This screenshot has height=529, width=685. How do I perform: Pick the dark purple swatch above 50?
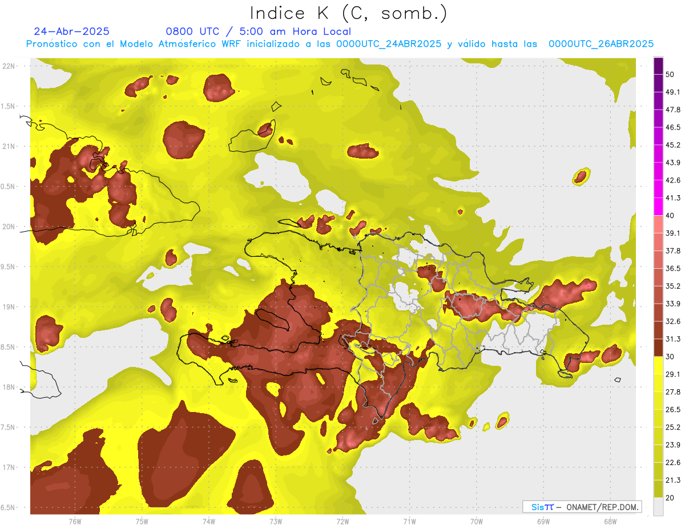(658, 65)
